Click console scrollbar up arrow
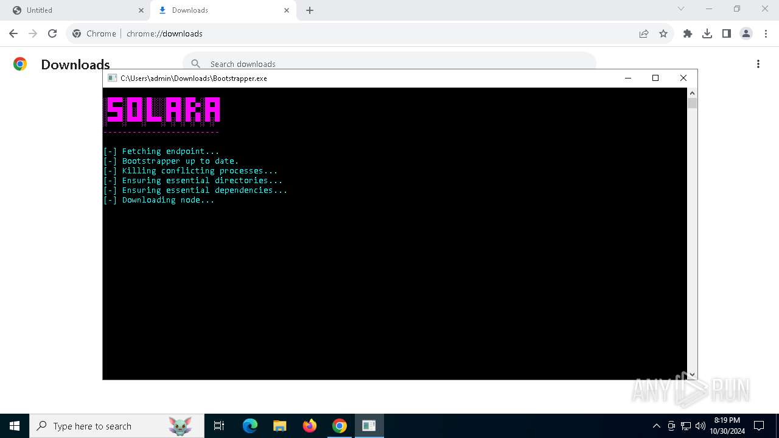This screenshot has width=779, height=438. point(692,93)
